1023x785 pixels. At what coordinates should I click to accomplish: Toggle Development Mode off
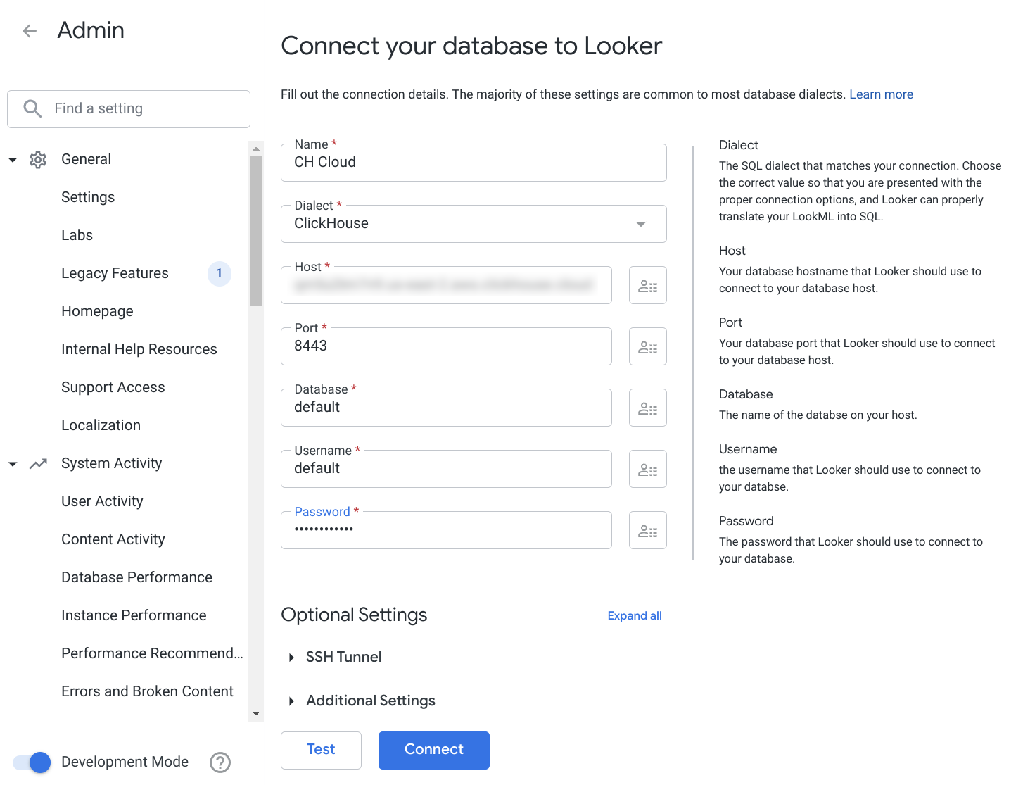[31, 762]
